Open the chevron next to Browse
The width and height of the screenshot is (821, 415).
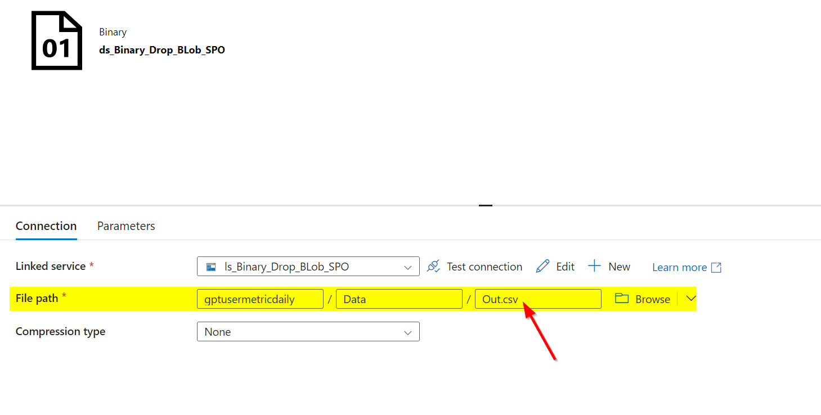(691, 299)
